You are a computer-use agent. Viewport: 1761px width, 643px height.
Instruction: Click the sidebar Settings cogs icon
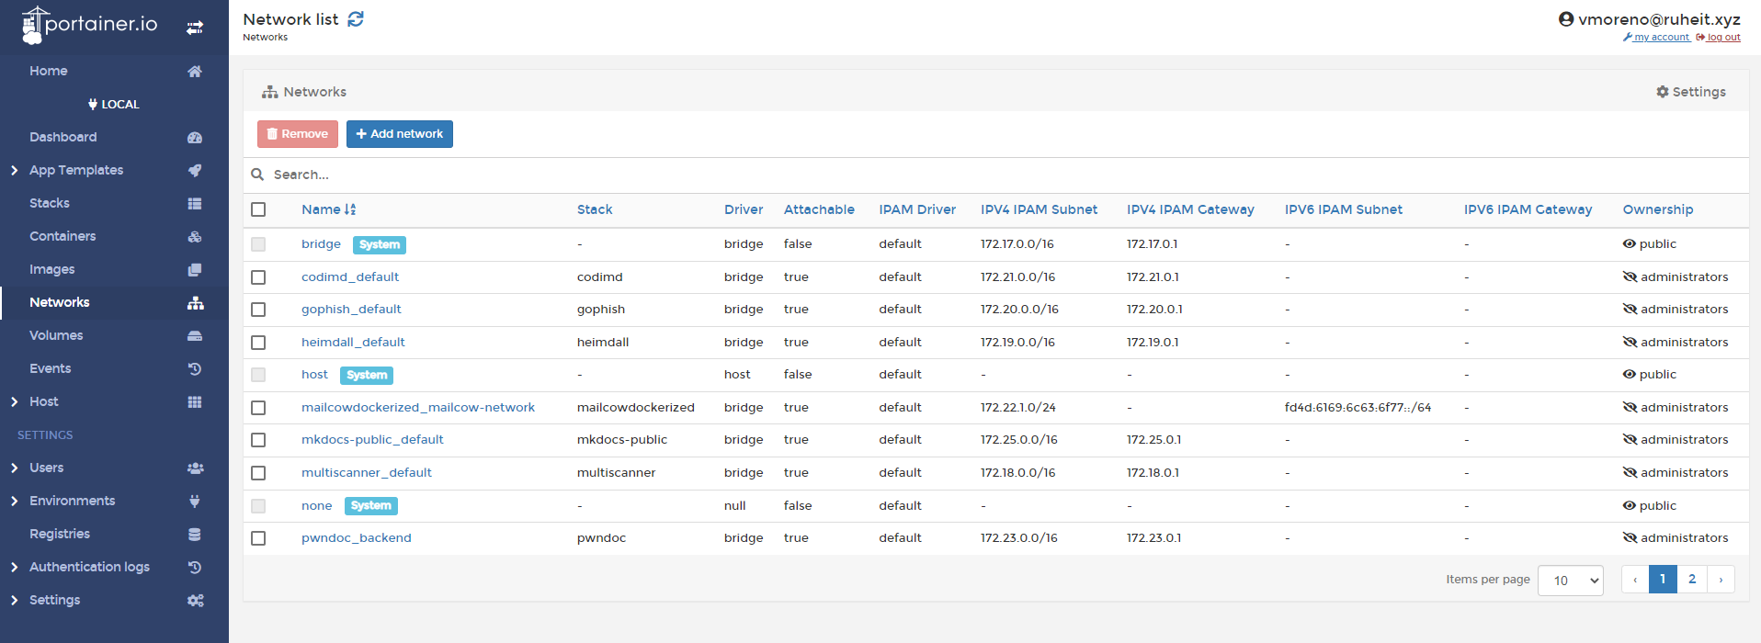click(x=195, y=601)
